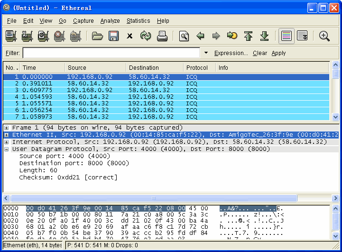Open the Statistics menu

click(138, 21)
